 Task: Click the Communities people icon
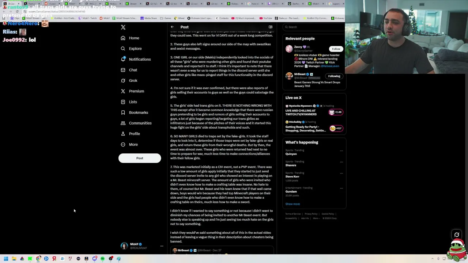pos(123,123)
